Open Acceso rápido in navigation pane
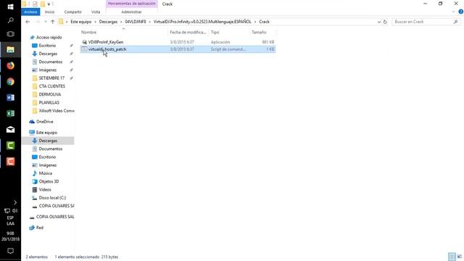This screenshot has width=464, height=261. click(x=49, y=37)
